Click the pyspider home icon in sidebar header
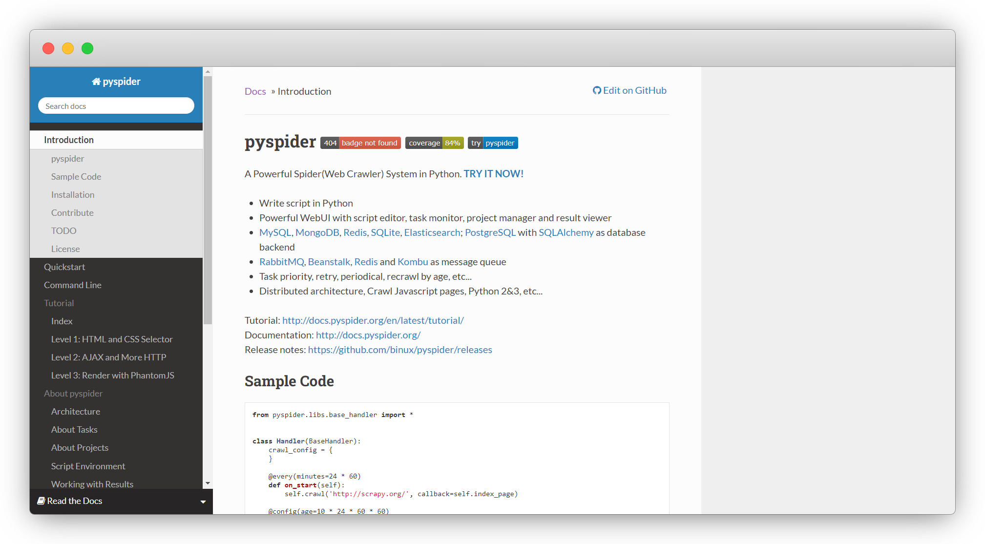This screenshot has width=985, height=544. click(x=96, y=82)
